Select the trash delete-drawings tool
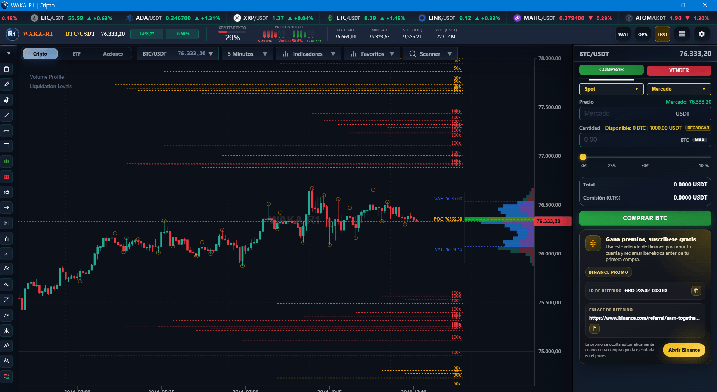717x392 pixels. tap(6, 69)
